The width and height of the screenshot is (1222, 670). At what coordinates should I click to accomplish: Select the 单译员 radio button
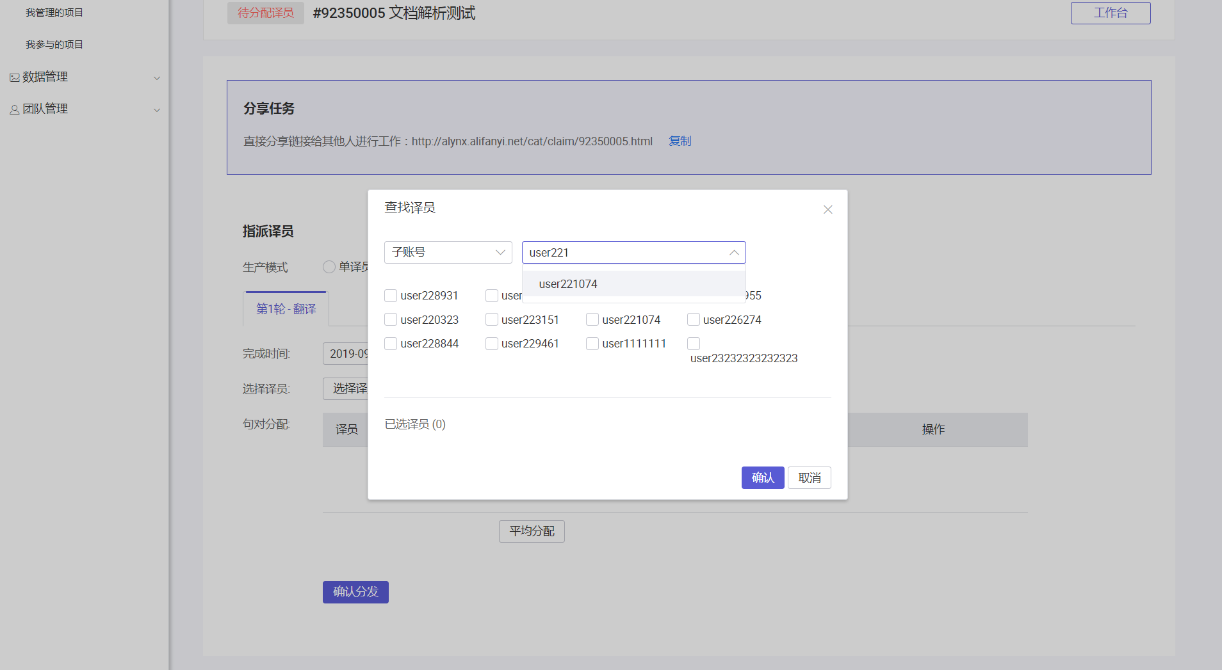point(329,267)
